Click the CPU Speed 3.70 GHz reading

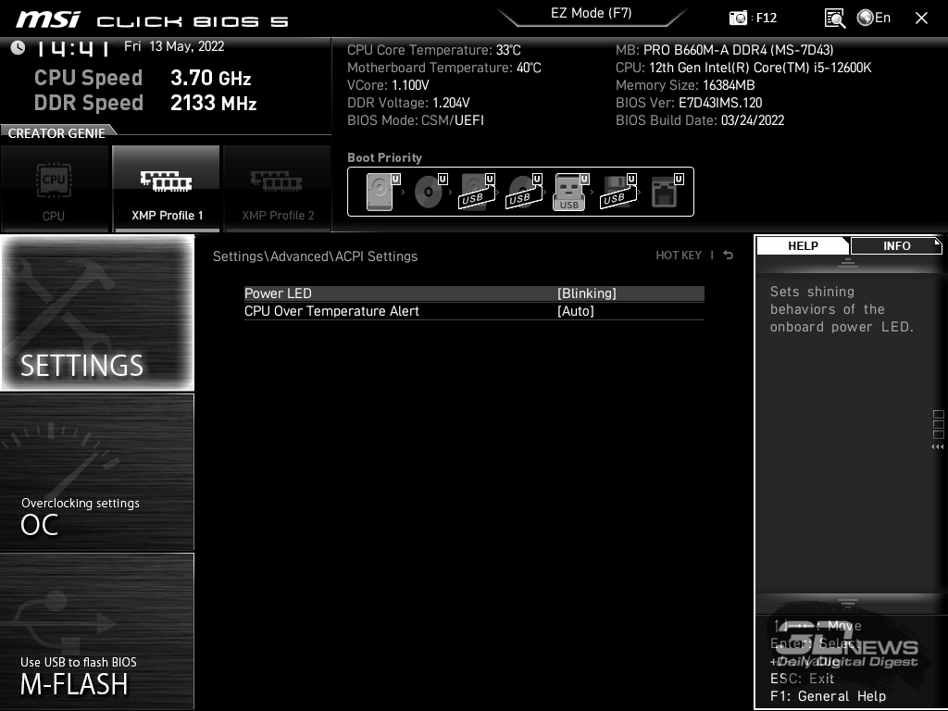143,78
